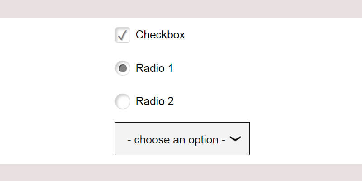The image size is (362, 181).
Task: Uncheck the checked Checkbox box
Action: click(123, 35)
